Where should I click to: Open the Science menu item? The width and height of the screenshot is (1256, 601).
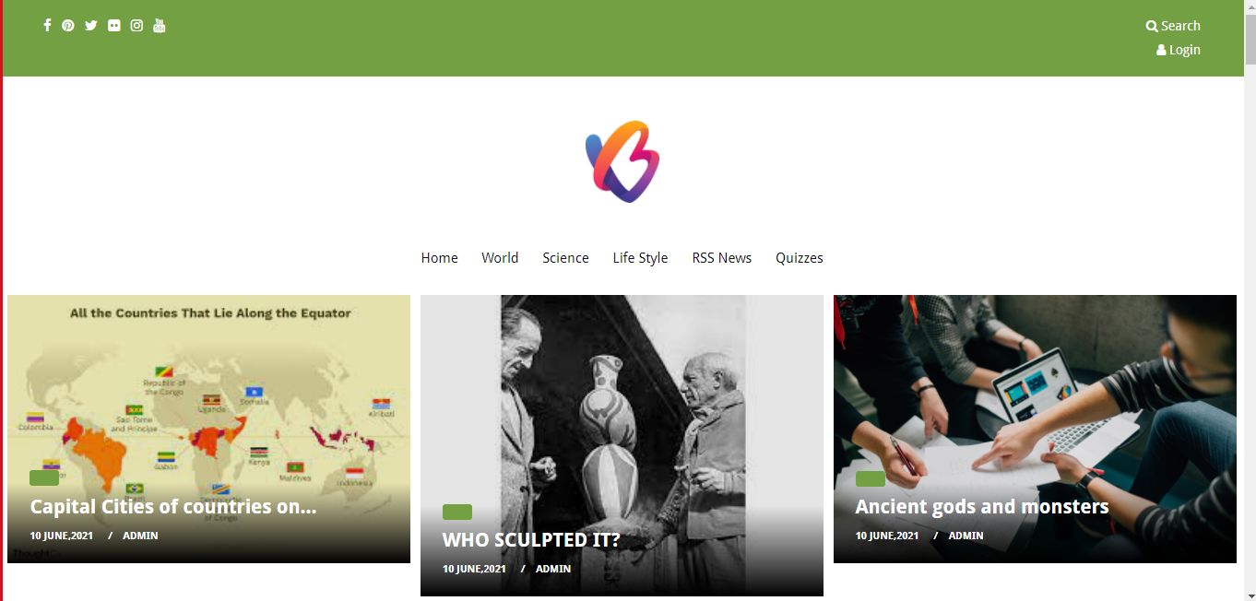point(565,258)
